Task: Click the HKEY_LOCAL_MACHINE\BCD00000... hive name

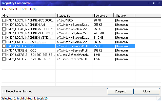Action: click(30, 20)
